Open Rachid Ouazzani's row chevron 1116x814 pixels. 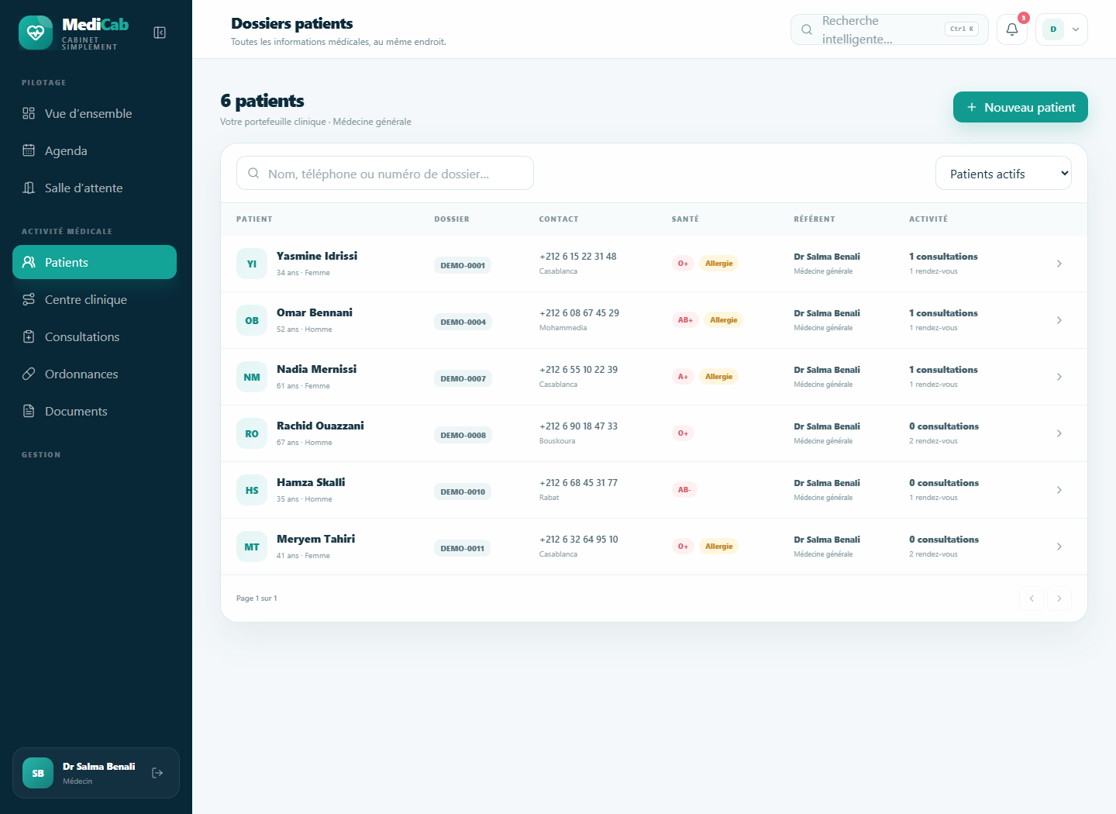(1059, 433)
